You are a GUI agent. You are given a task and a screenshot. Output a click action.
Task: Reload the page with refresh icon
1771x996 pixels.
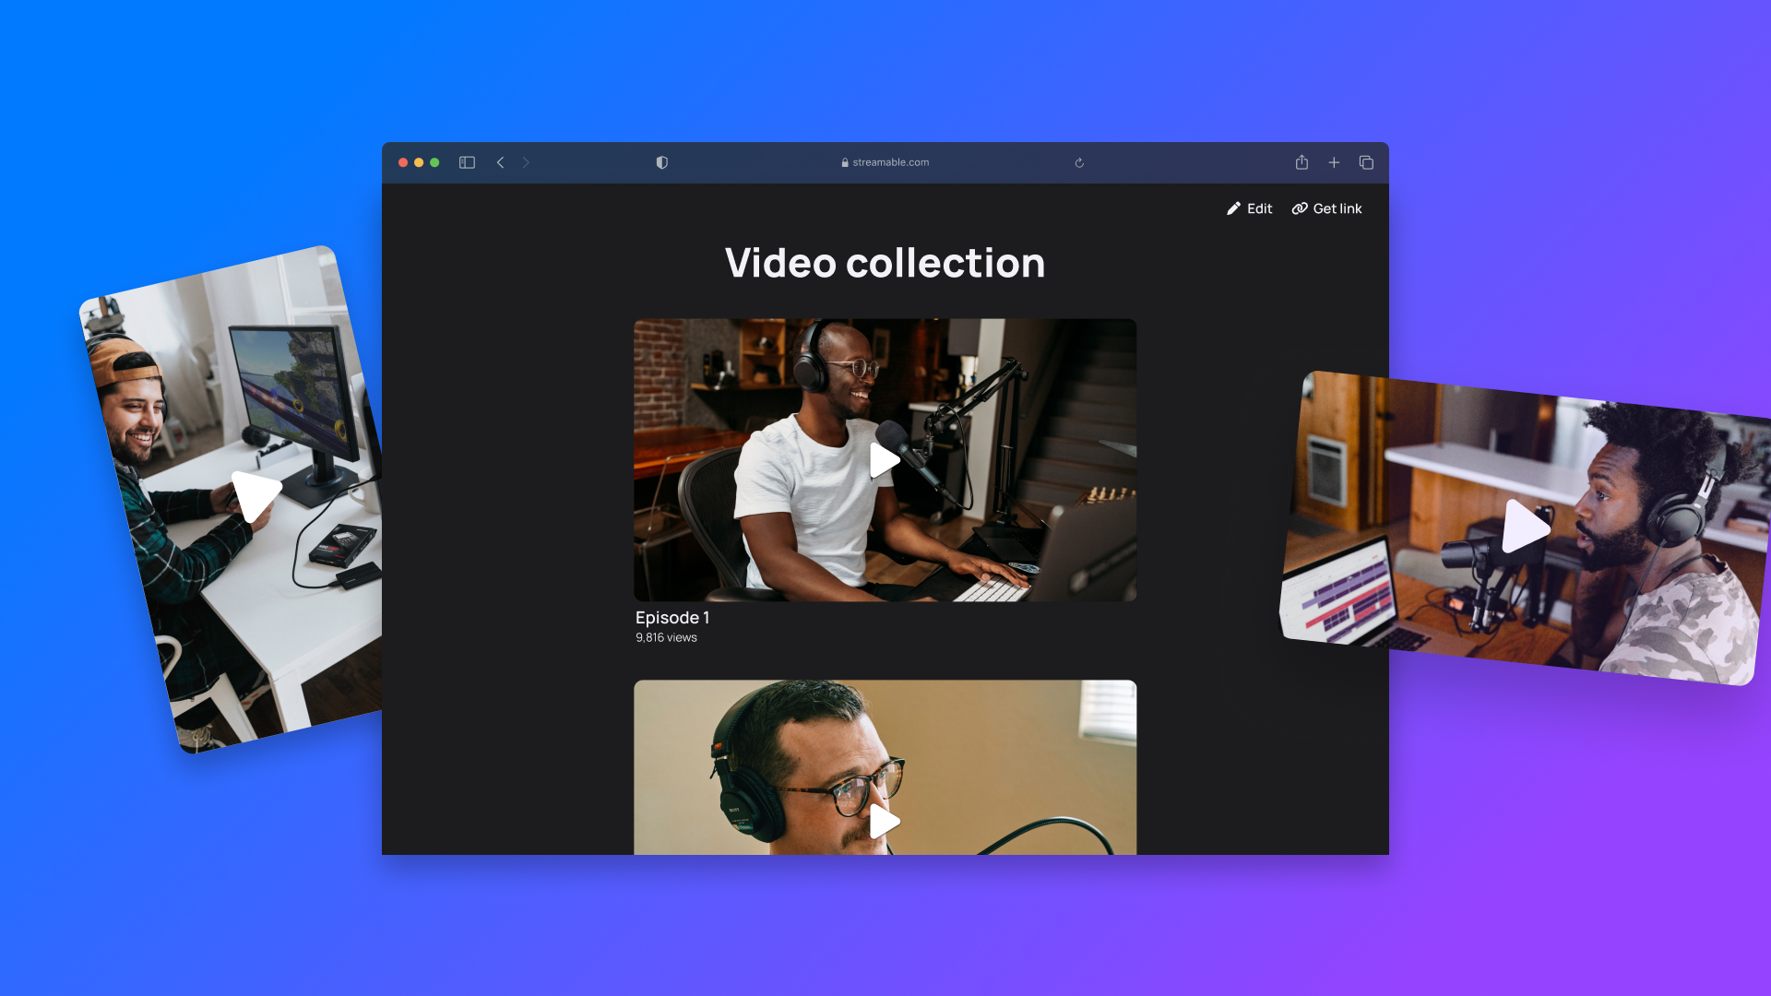pyautogui.click(x=1079, y=163)
